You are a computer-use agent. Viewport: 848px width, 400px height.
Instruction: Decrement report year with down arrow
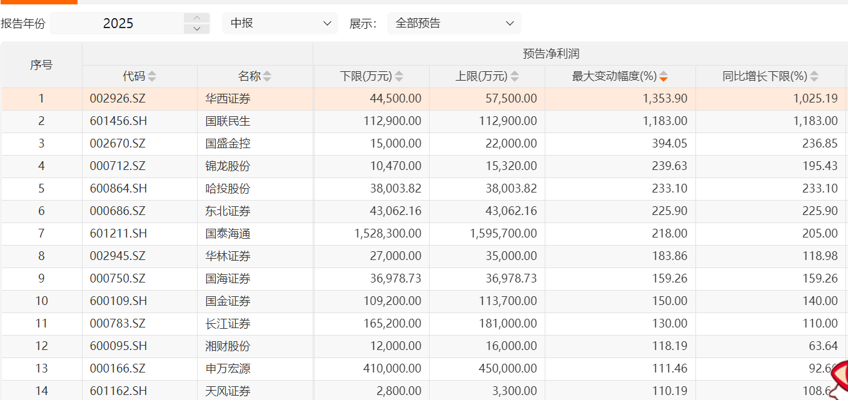tap(196, 27)
